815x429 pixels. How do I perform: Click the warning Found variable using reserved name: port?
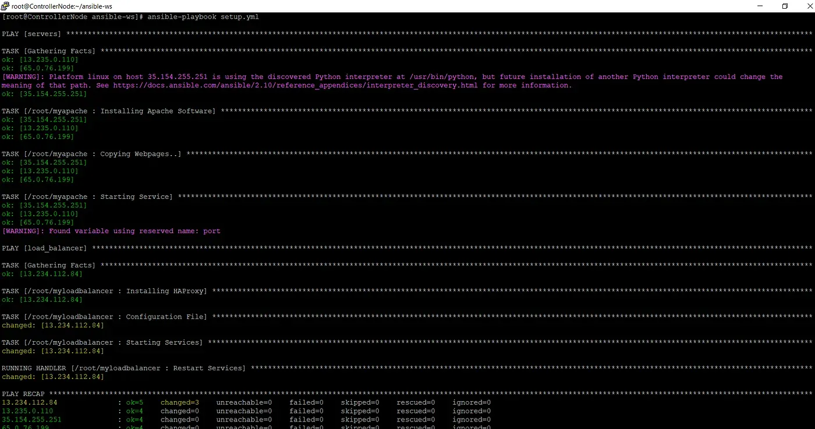[111, 231]
